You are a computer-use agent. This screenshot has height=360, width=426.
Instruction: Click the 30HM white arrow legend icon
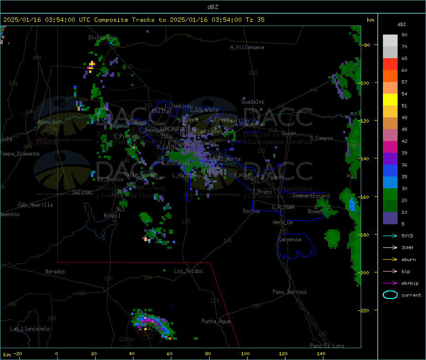click(390, 247)
